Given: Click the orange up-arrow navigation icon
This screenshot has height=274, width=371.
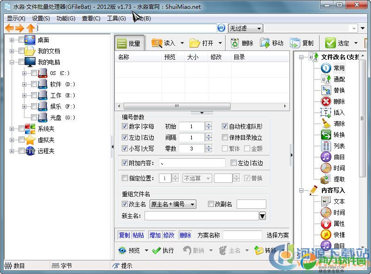Looking at the screenshot, I should click(x=31, y=28).
